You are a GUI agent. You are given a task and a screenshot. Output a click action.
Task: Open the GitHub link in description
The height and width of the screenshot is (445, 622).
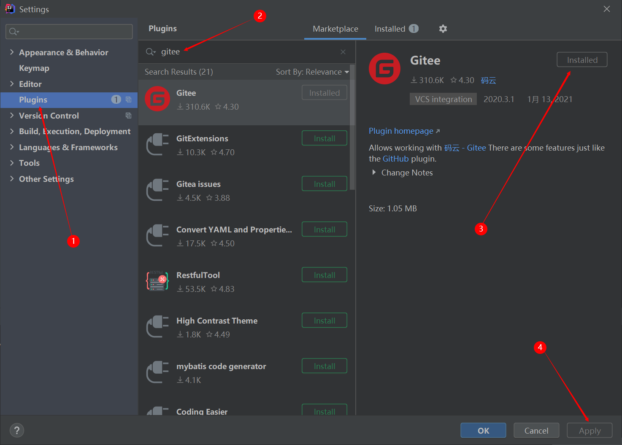[x=395, y=159]
